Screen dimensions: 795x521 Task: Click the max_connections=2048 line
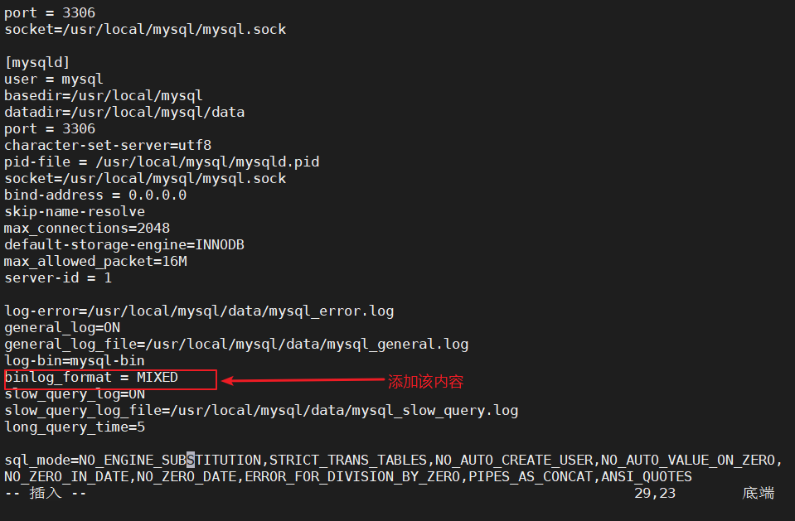pos(87,229)
